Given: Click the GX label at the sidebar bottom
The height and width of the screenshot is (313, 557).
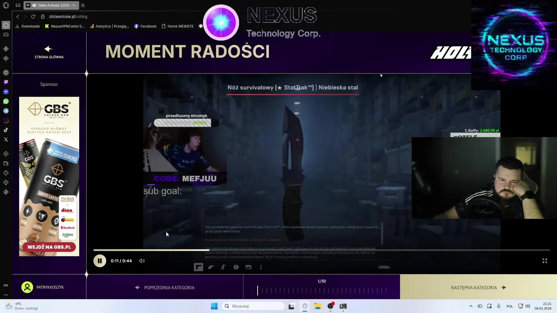Looking at the screenshot, I should point(6,285).
